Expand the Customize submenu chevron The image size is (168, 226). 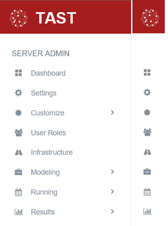click(x=113, y=112)
